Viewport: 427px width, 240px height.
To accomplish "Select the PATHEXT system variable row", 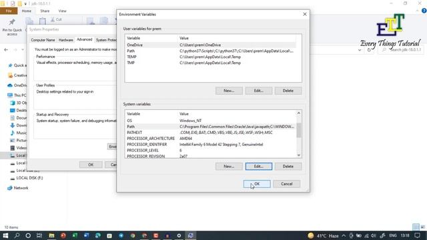I will point(210,133).
